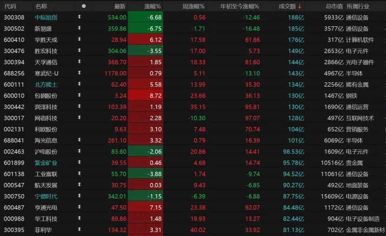Toggle sort direction on 成交额 header arrow
The width and height of the screenshot is (386, 236).
[299, 6]
